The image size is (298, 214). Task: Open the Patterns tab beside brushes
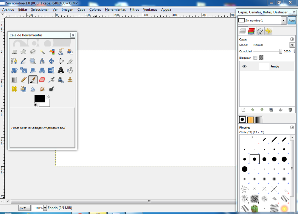point(251,120)
